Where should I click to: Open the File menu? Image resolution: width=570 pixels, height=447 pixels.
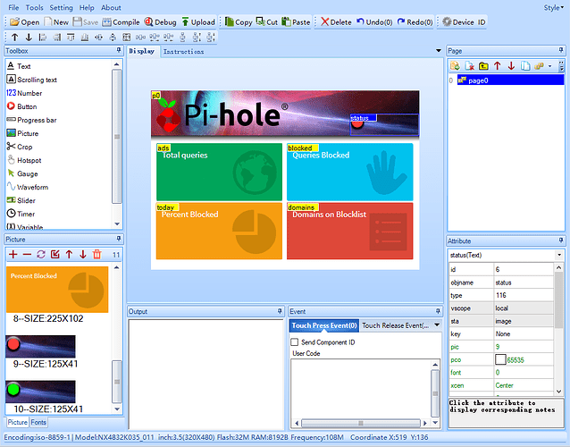click(13, 8)
